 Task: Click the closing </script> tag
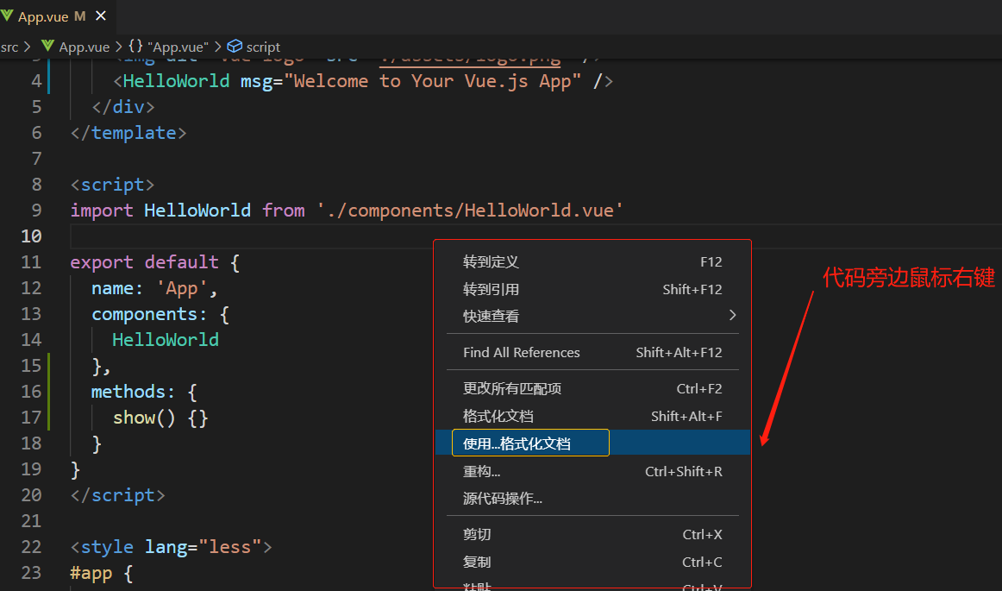[117, 496]
